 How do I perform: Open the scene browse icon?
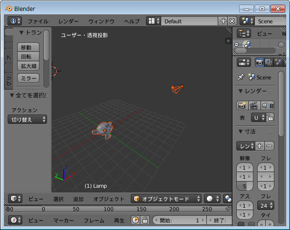(247, 21)
